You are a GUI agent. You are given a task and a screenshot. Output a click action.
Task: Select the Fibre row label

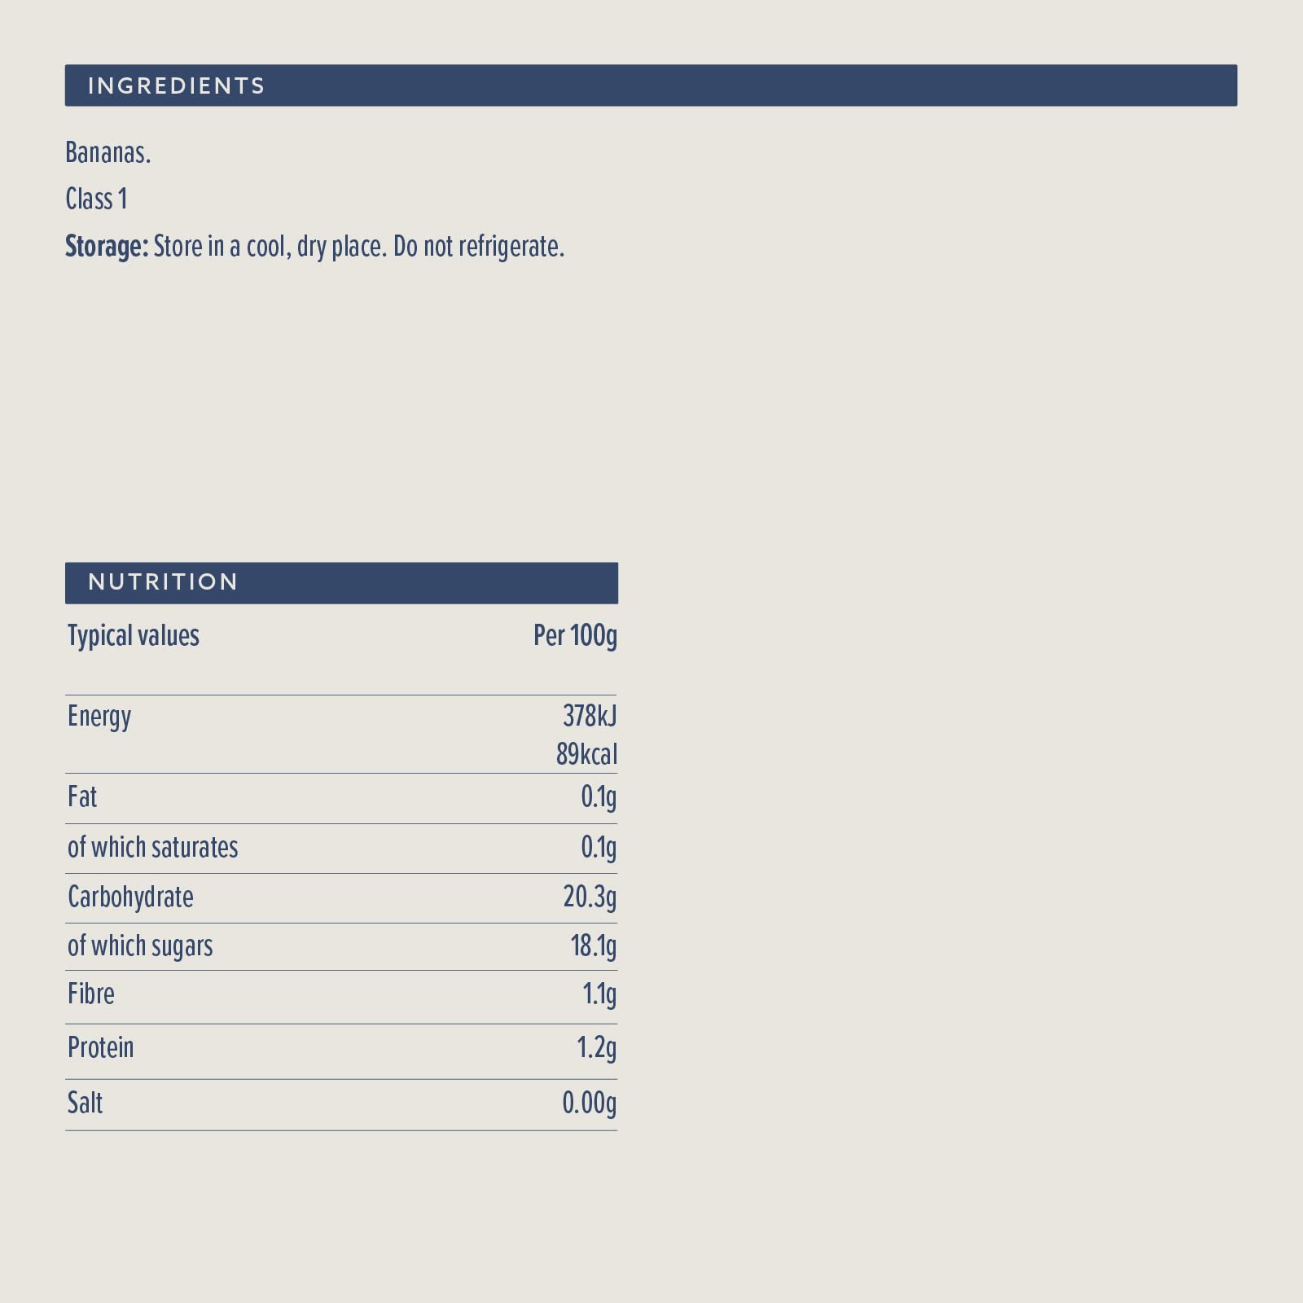click(91, 994)
